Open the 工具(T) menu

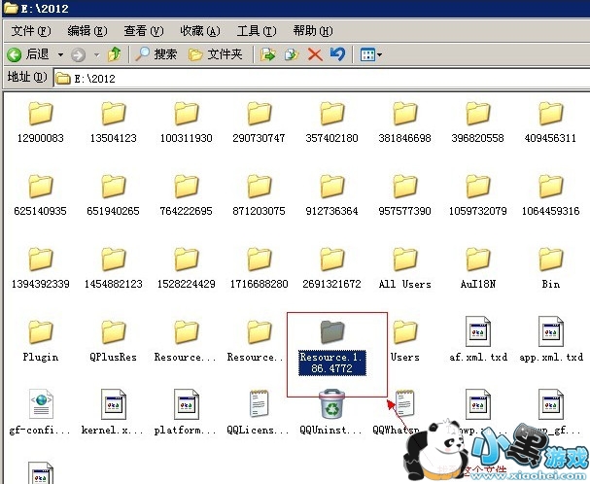(x=256, y=31)
